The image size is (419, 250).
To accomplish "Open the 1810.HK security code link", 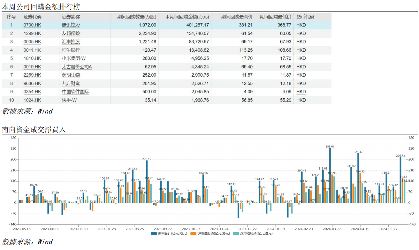I will point(32,58).
